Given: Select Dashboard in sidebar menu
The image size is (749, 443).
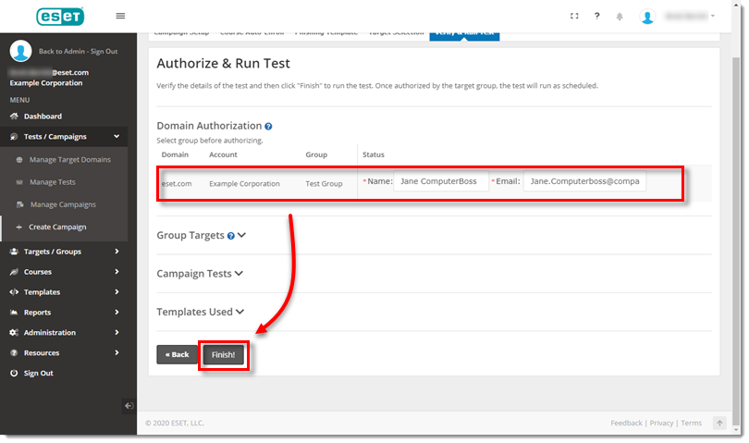Looking at the screenshot, I should point(43,117).
